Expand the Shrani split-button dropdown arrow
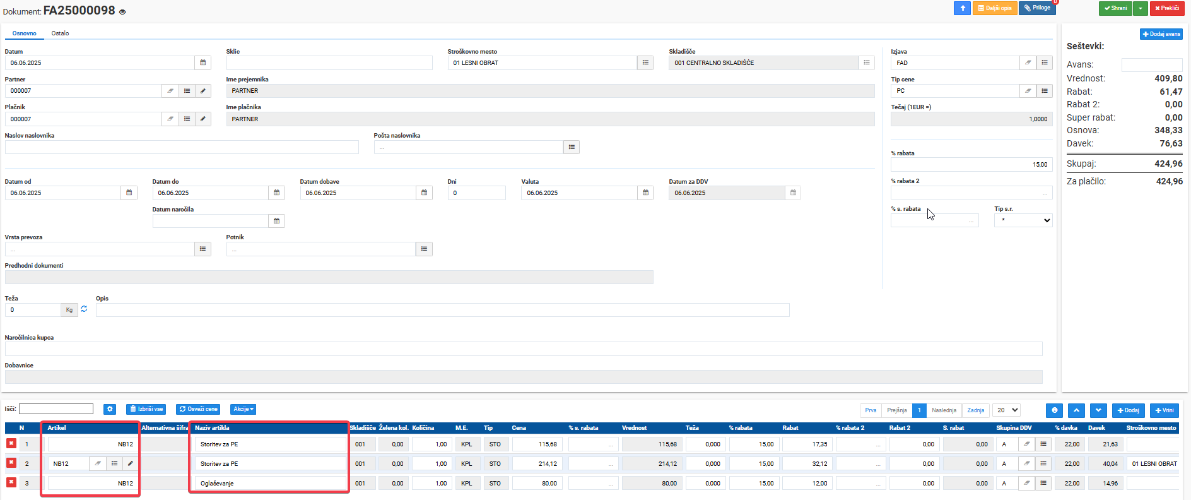This screenshot has height=500, width=1191. 1141,8
